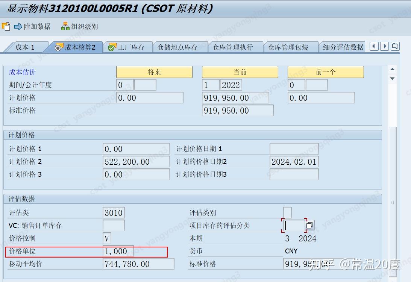Click the scrollbar down arrow on the right
The image size is (411, 282).
pos(392,79)
